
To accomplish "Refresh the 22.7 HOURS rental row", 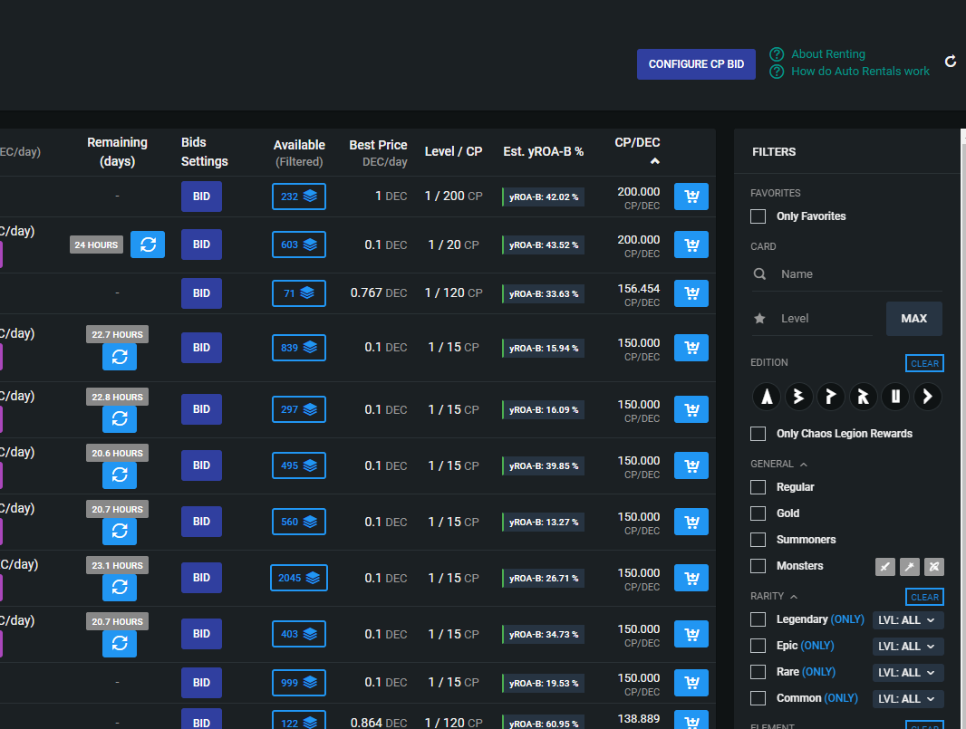I will click(x=120, y=357).
